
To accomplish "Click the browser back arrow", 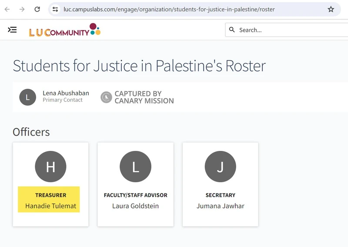I will (x=7, y=9).
